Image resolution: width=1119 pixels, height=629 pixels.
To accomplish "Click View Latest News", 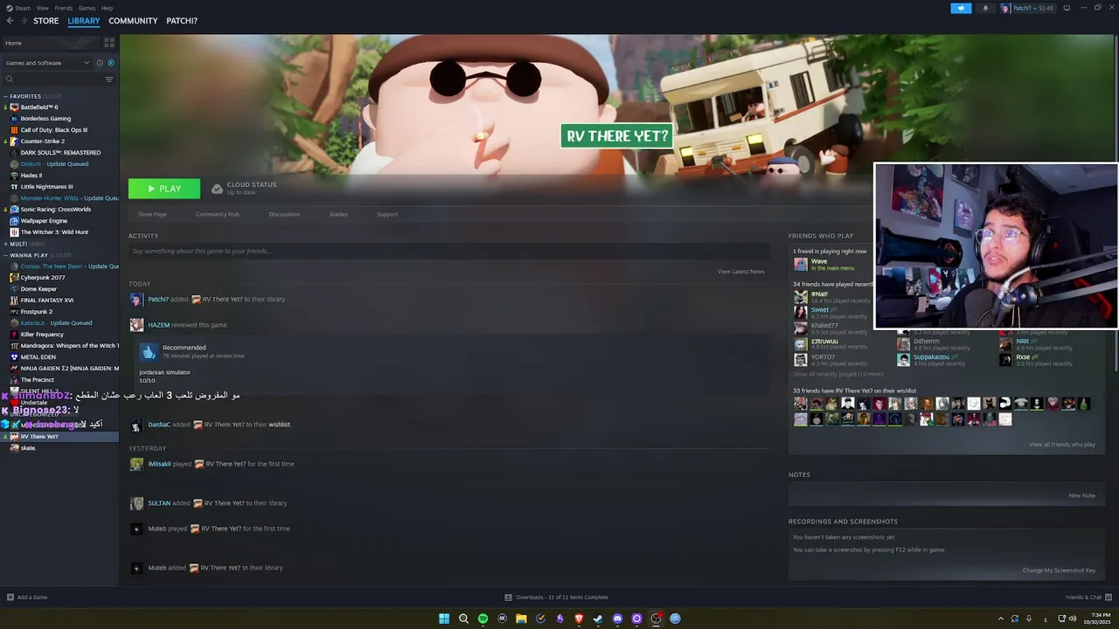I will 741,272.
